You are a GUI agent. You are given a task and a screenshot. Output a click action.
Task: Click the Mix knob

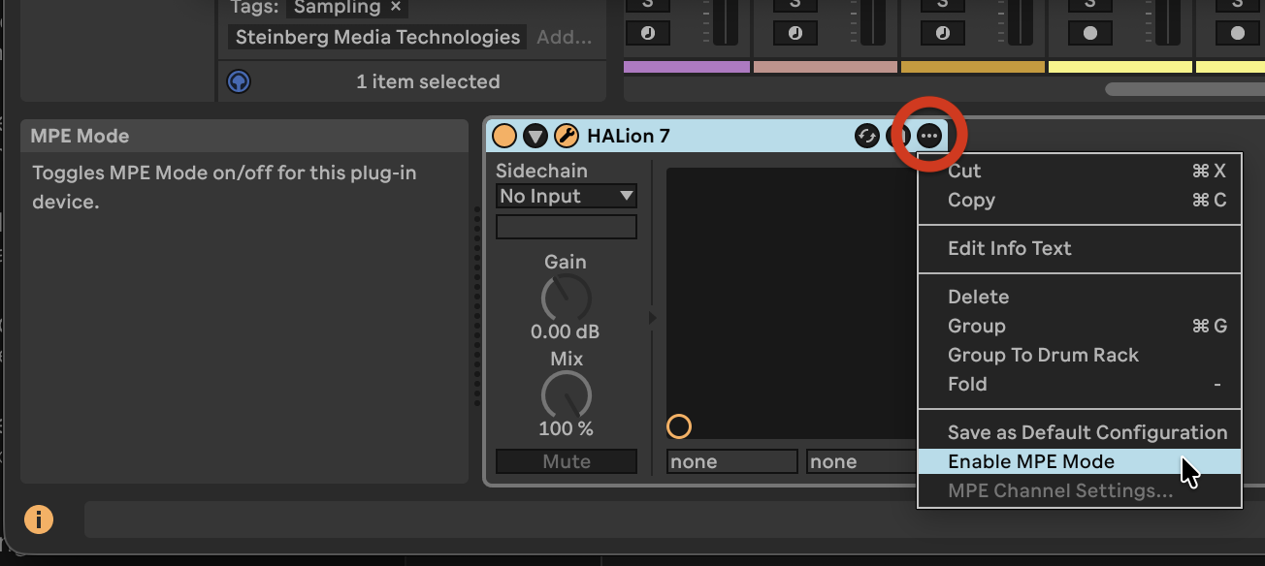coord(567,394)
